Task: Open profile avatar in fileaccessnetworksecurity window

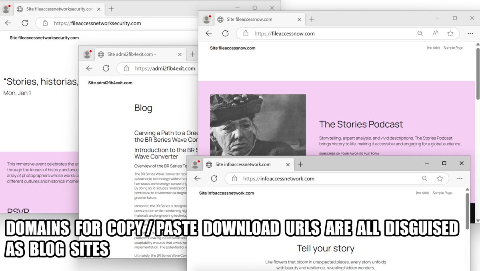Action: click(x=6, y=8)
